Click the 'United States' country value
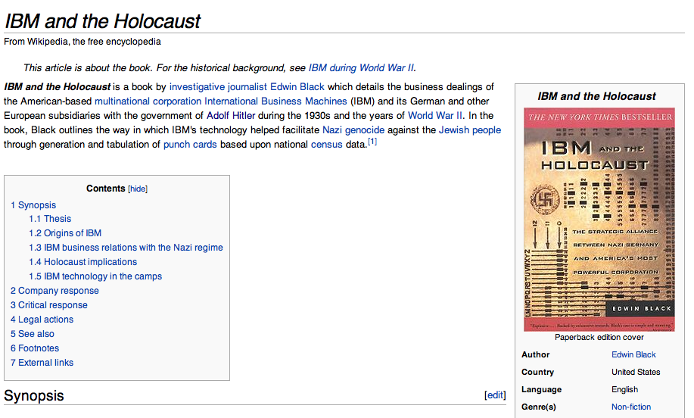 point(636,372)
